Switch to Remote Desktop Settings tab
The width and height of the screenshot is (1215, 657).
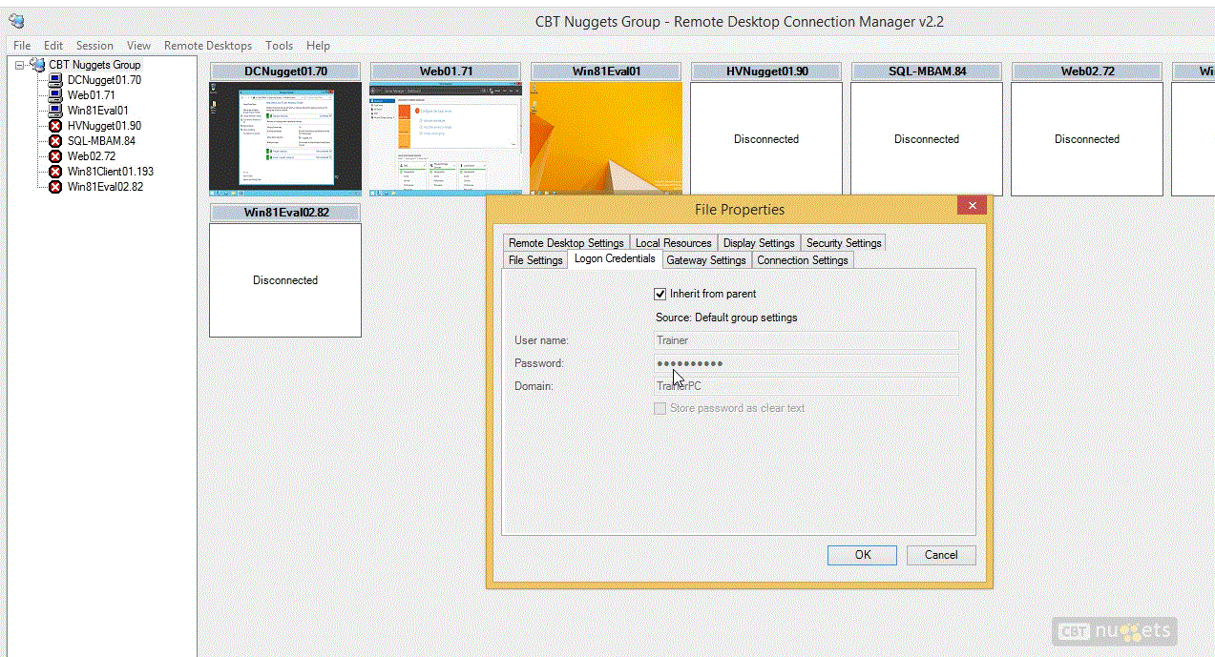[x=566, y=243]
